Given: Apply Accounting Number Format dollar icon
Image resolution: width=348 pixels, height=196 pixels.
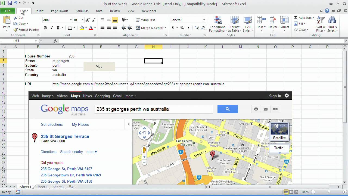Looking at the screenshot, I should click(x=173, y=28).
